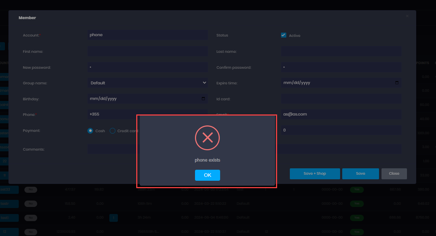Open the Birthday calendar picker icon
The height and width of the screenshot is (236, 436).
pyautogui.click(x=203, y=99)
